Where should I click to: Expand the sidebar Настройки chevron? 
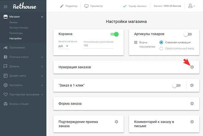click(x=42, y=85)
